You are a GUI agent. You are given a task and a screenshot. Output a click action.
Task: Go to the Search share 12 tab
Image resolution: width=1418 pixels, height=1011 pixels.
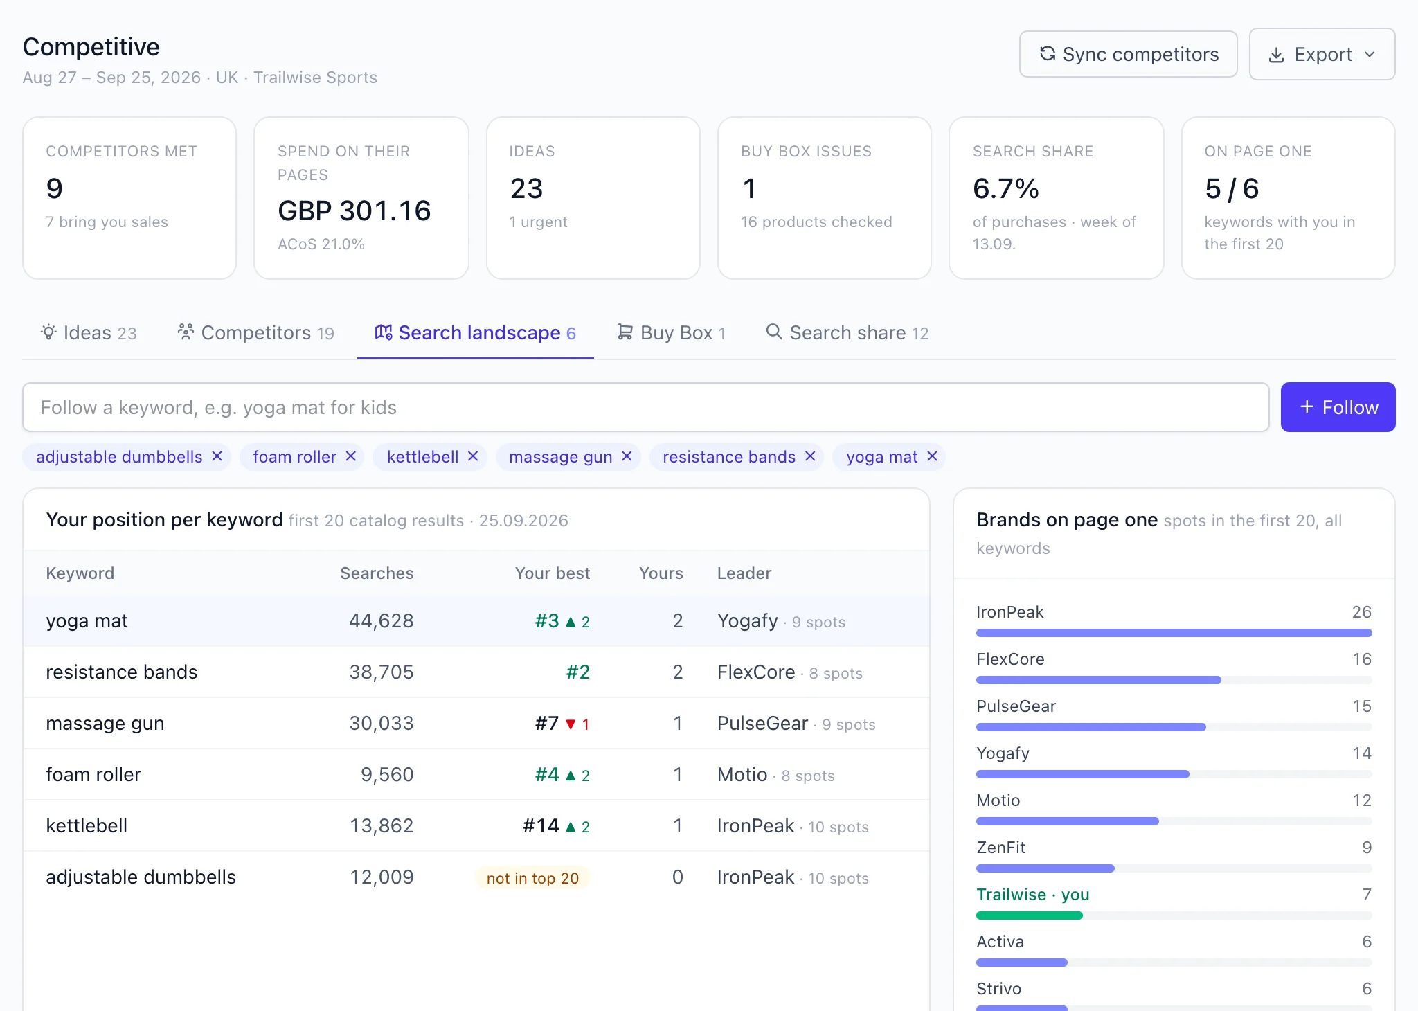(847, 333)
